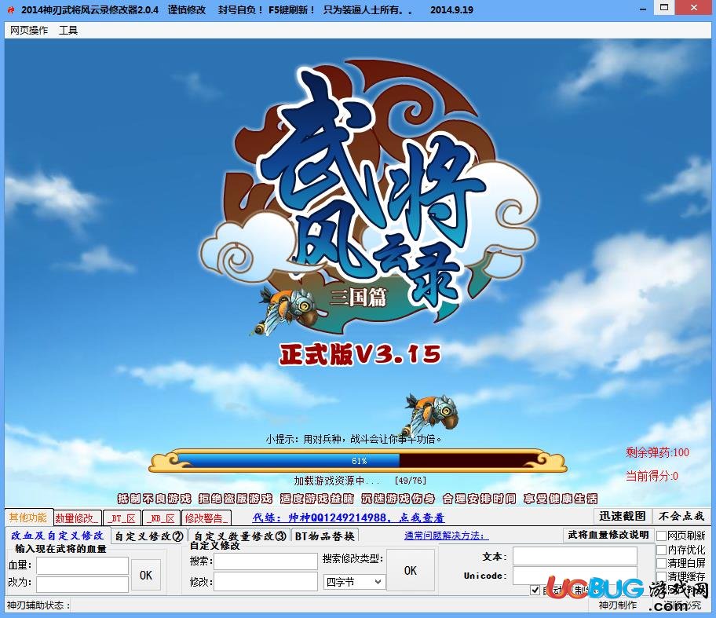Open the 工具 menu
Screen dimensions: 716x618
pos(68,30)
